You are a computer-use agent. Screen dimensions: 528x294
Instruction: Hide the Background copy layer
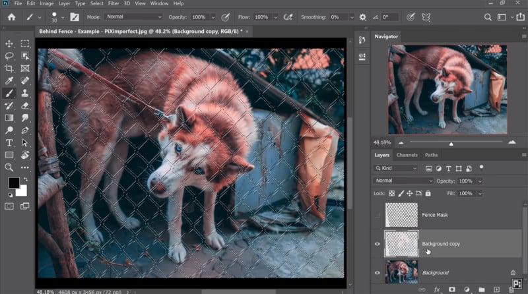tap(377, 244)
